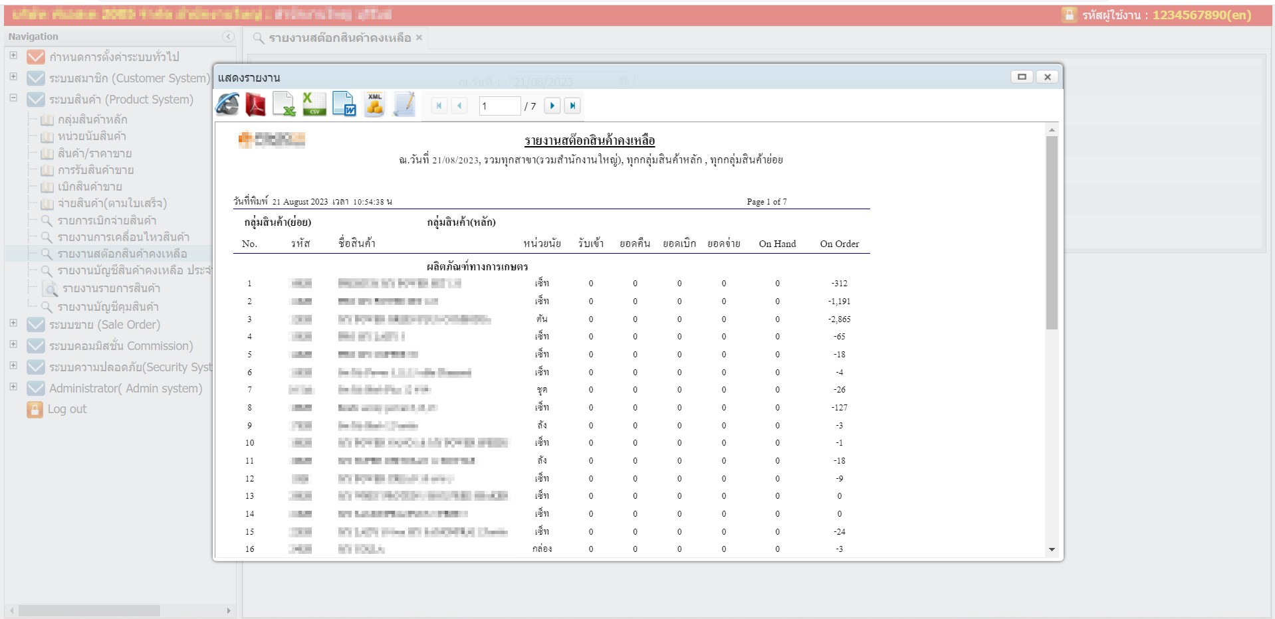Expand ระบบขาย (Sale Order) tree node
Screen dimensions: 1275x619
pos(13,323)
